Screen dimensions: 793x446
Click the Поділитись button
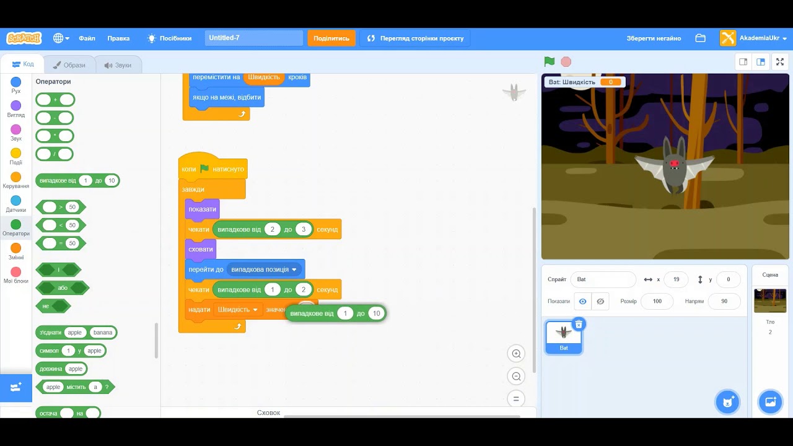(331, 38)
